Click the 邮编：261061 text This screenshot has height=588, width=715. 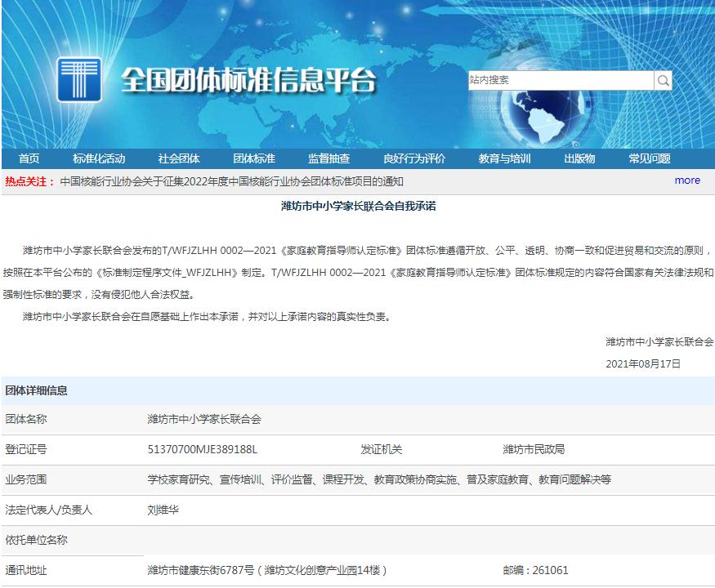coord(535,570)
